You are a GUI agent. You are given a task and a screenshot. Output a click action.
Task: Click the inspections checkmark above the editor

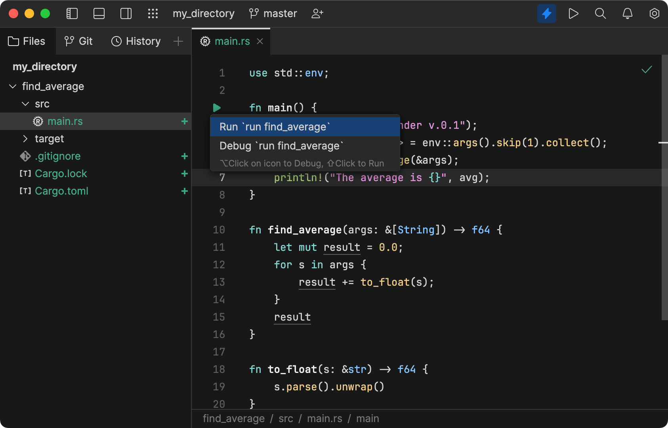(x=646, y=69)
